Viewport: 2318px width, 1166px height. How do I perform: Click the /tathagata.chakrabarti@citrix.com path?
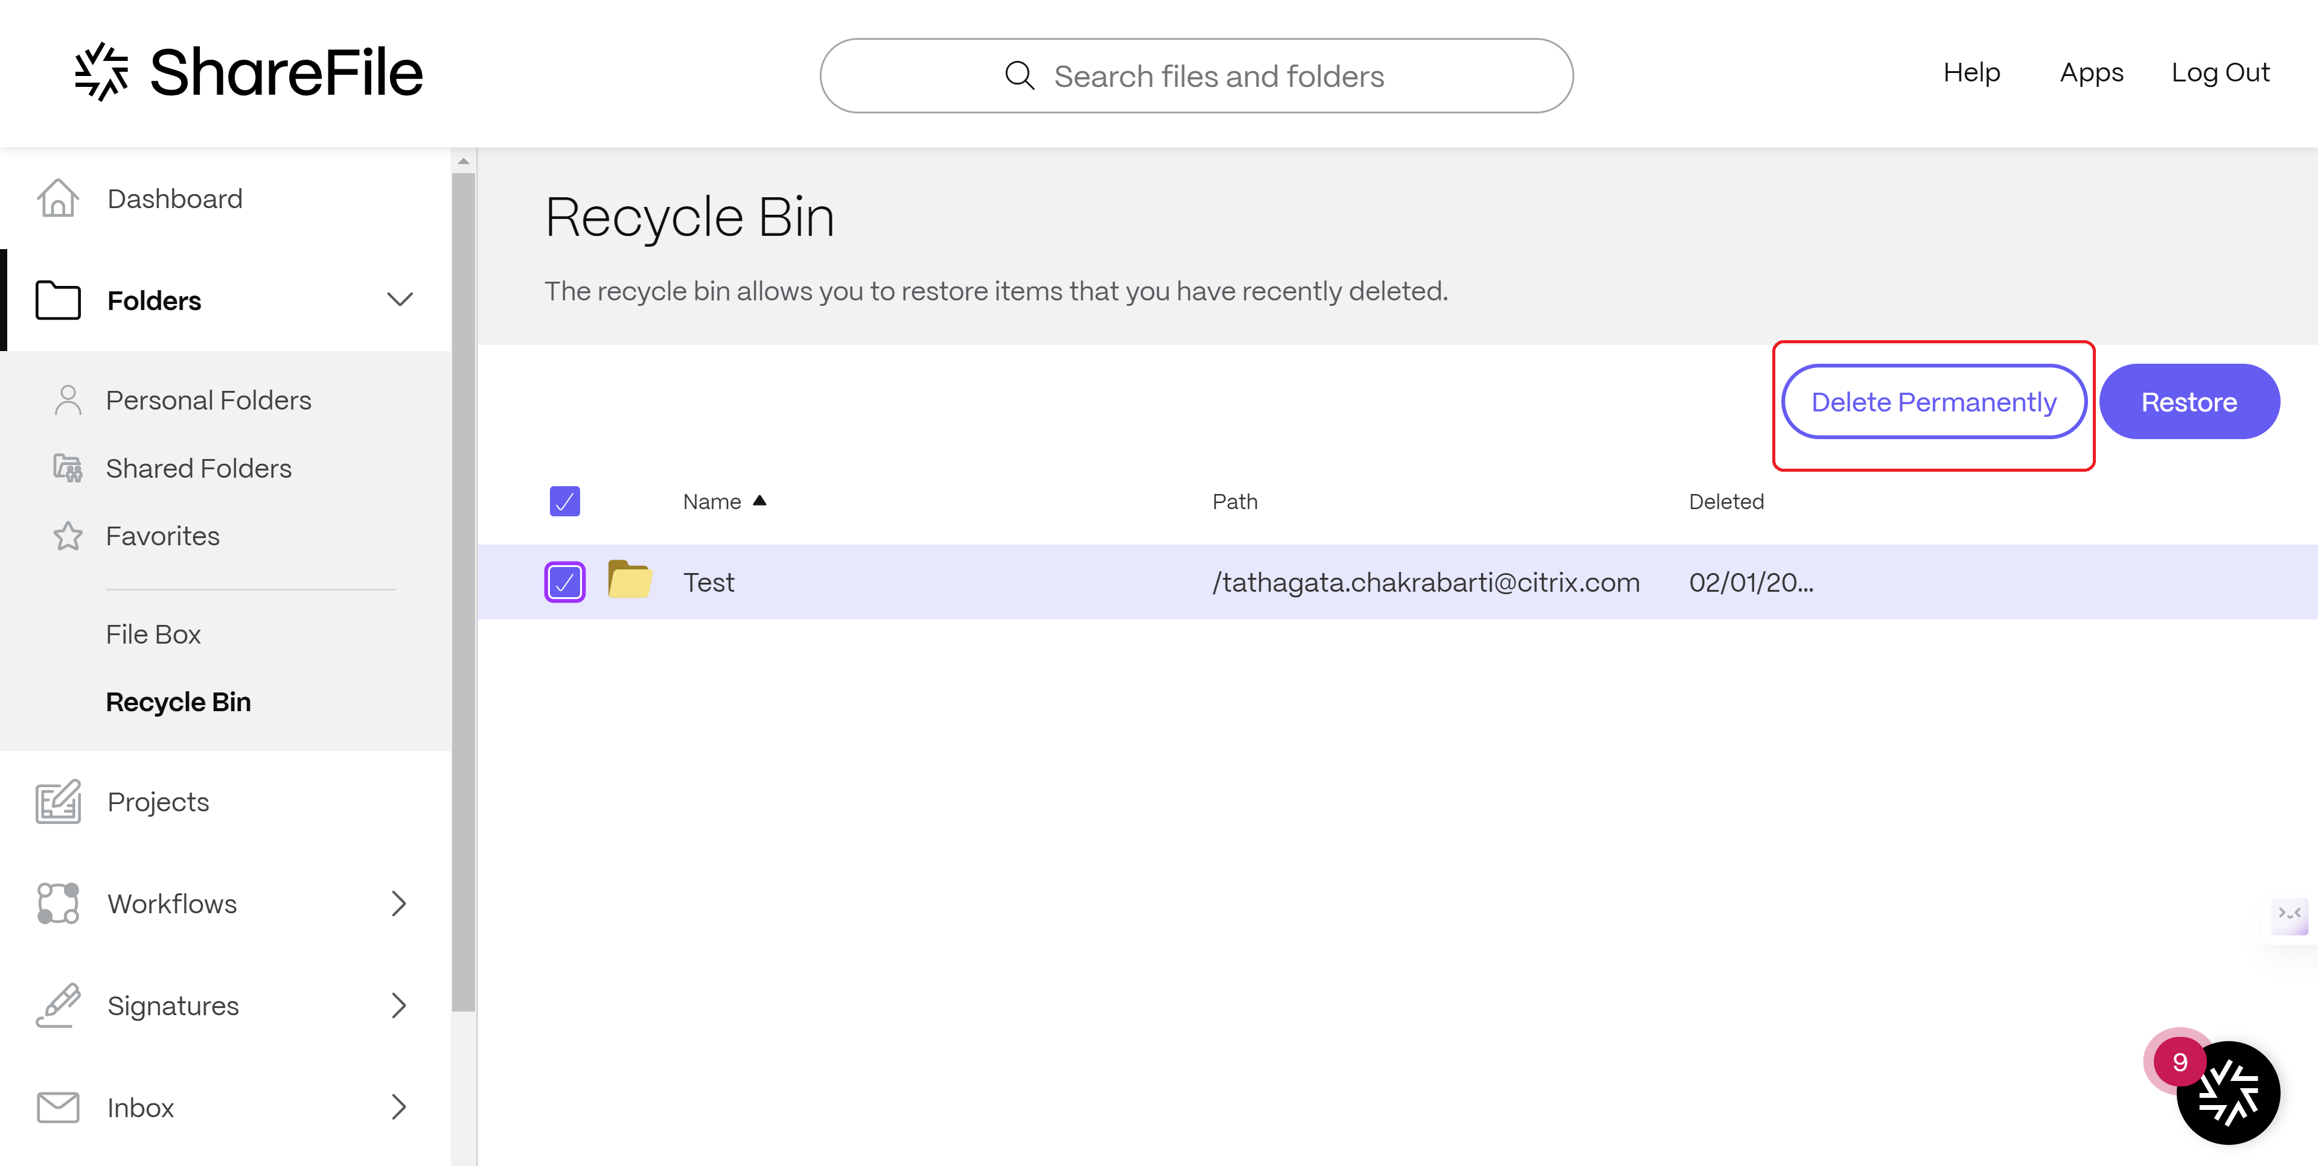point(1425,581)
